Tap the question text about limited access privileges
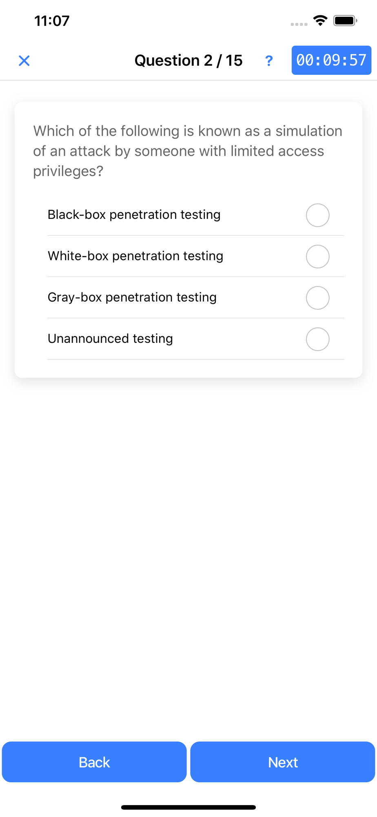Screen dimensions: 377x817 pos(188,151)
